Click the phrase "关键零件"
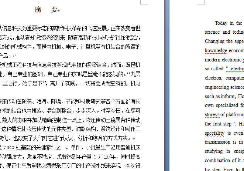The width and height of the screenshot is (244, 171). (x=46, y=147)
